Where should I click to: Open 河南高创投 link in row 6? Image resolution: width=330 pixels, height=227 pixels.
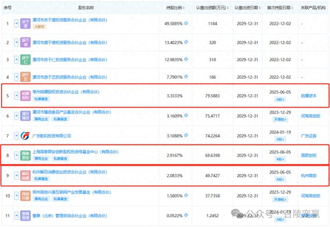pyautogui.click(x=310, y=116)
